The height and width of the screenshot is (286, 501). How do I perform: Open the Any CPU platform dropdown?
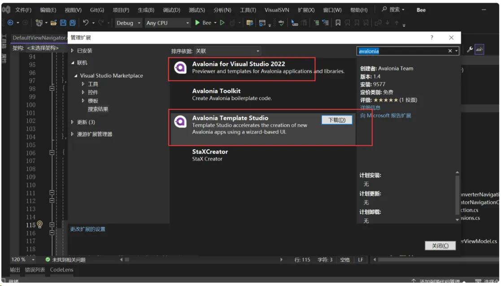pos(168,23)
